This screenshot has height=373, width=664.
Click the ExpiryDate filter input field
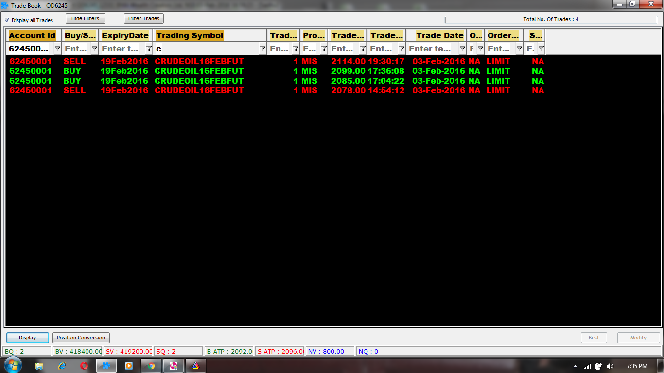tap(122, 49)
